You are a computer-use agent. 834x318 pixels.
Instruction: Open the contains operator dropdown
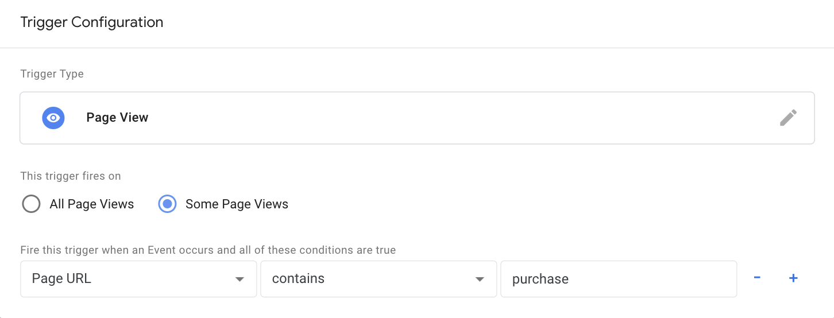(x=379, y=279)
